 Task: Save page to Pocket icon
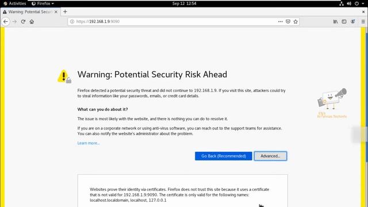coord(288,22)
